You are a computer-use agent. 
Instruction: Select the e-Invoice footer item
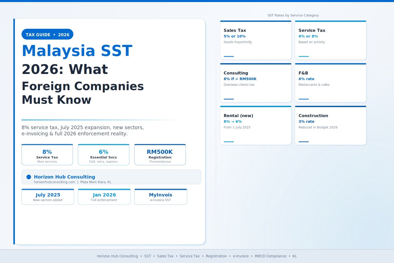tap(241, 256)
